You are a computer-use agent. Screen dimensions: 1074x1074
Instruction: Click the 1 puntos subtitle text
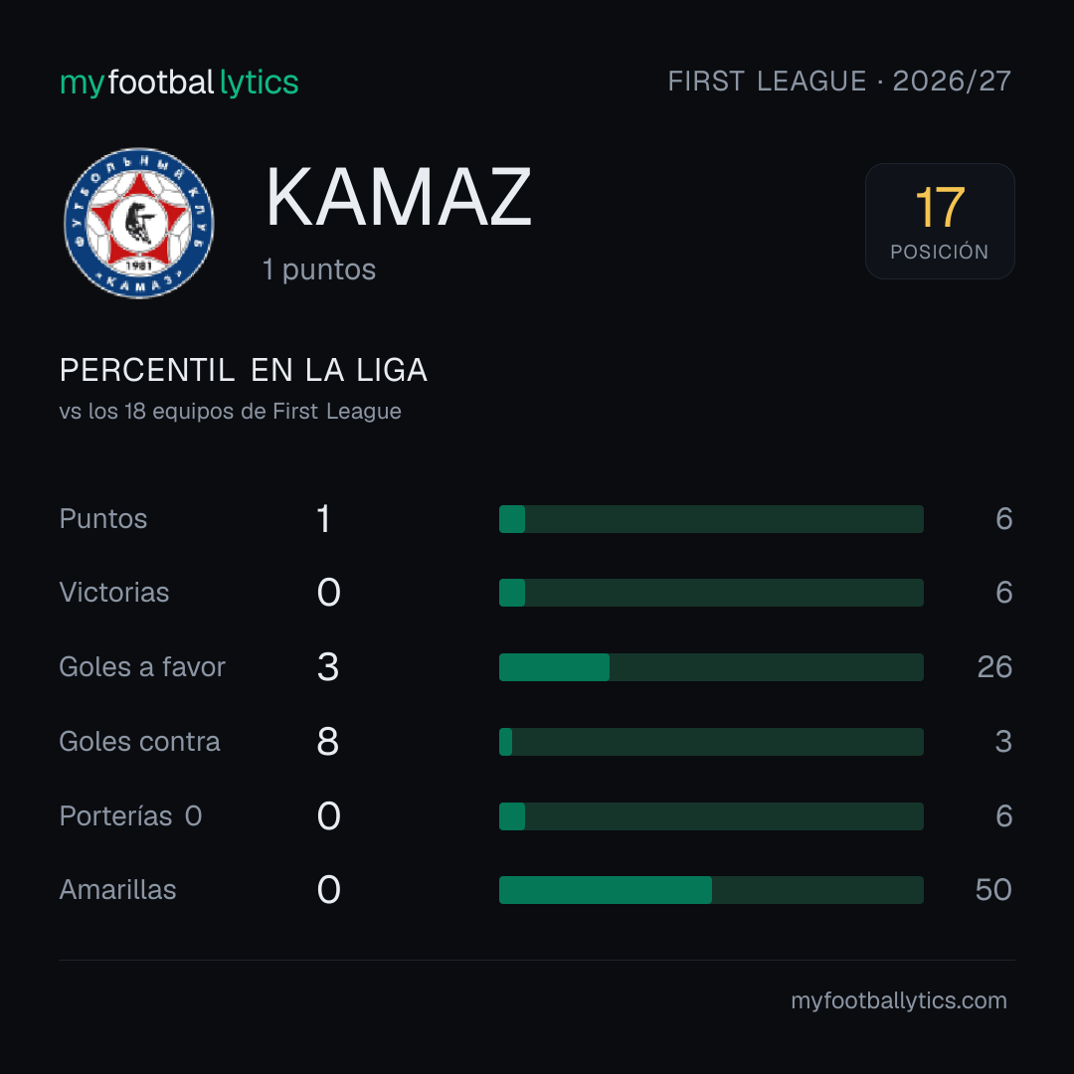(x=319, y=269)
